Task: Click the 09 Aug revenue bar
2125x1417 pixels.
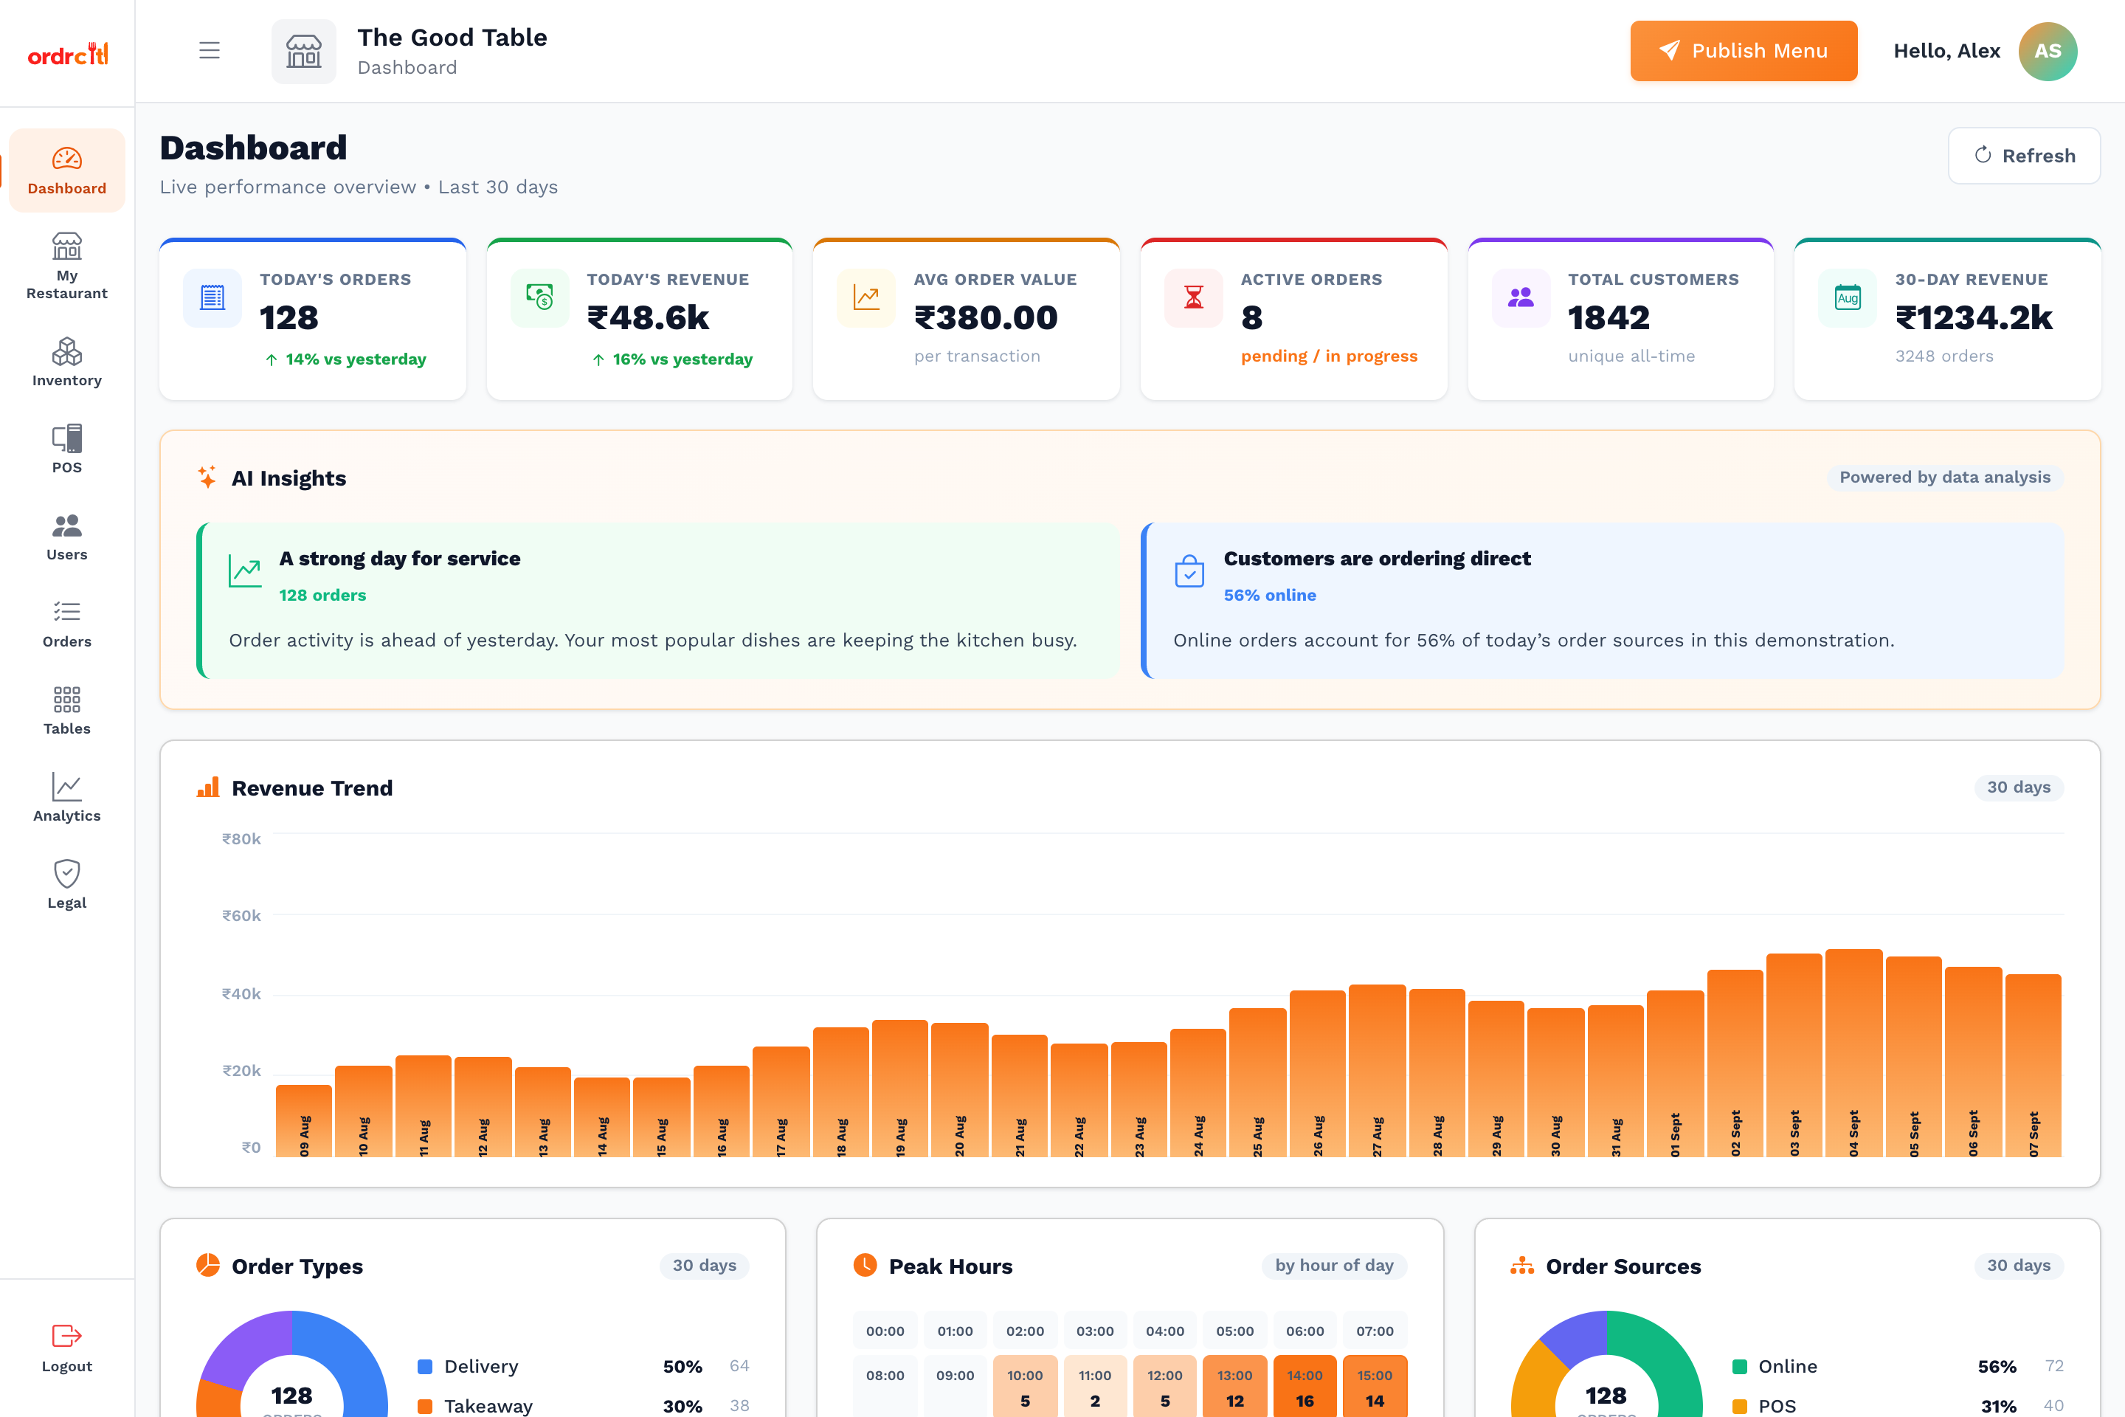Action: pos(303,1120)
